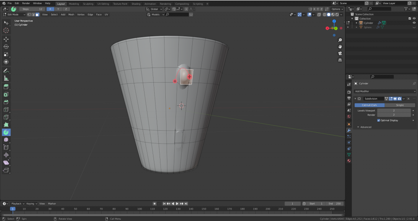Select the Knife tool

6,117
